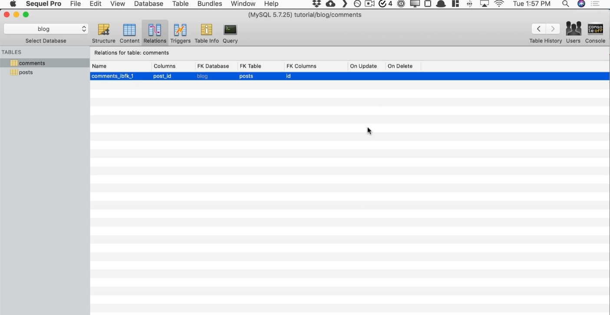Go back in Table History
This screenshot has height=315, width=610.
coord(539,29)
